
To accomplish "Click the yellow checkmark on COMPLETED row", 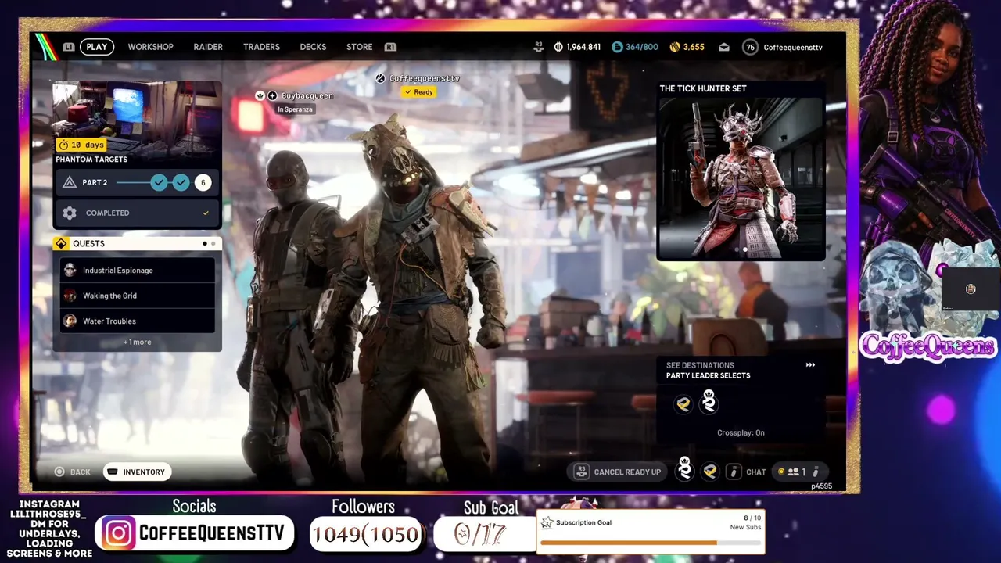I will (x=206, y=213).
